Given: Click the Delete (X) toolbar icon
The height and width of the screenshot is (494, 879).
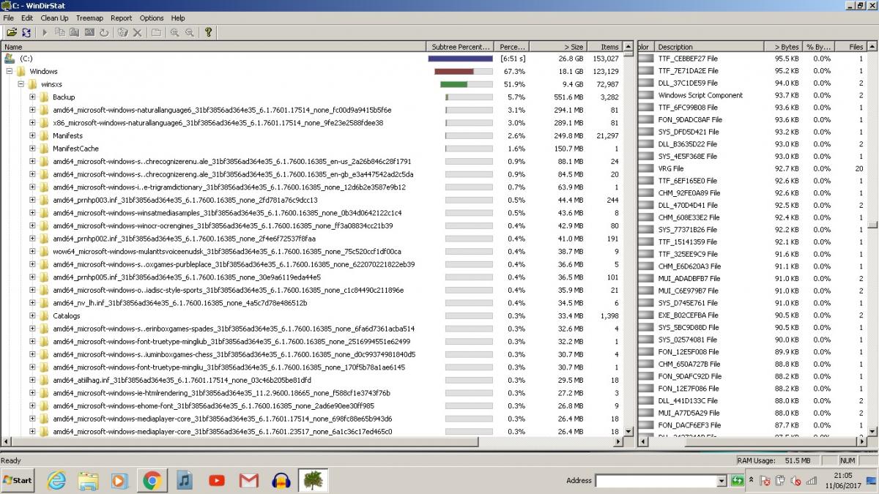Looking at the screenshot, I should 137,32.
